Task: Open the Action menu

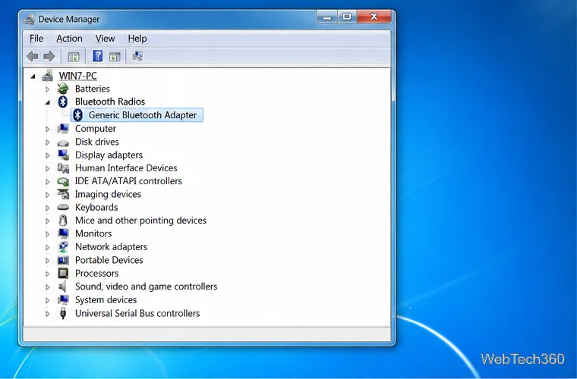Action: click(x=69, y=39)
